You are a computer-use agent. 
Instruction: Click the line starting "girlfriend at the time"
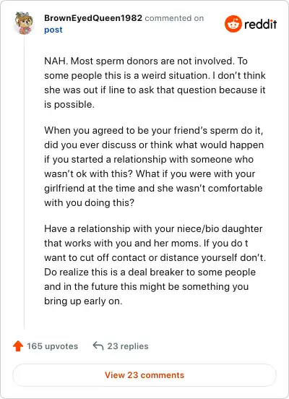pos(153,189)
